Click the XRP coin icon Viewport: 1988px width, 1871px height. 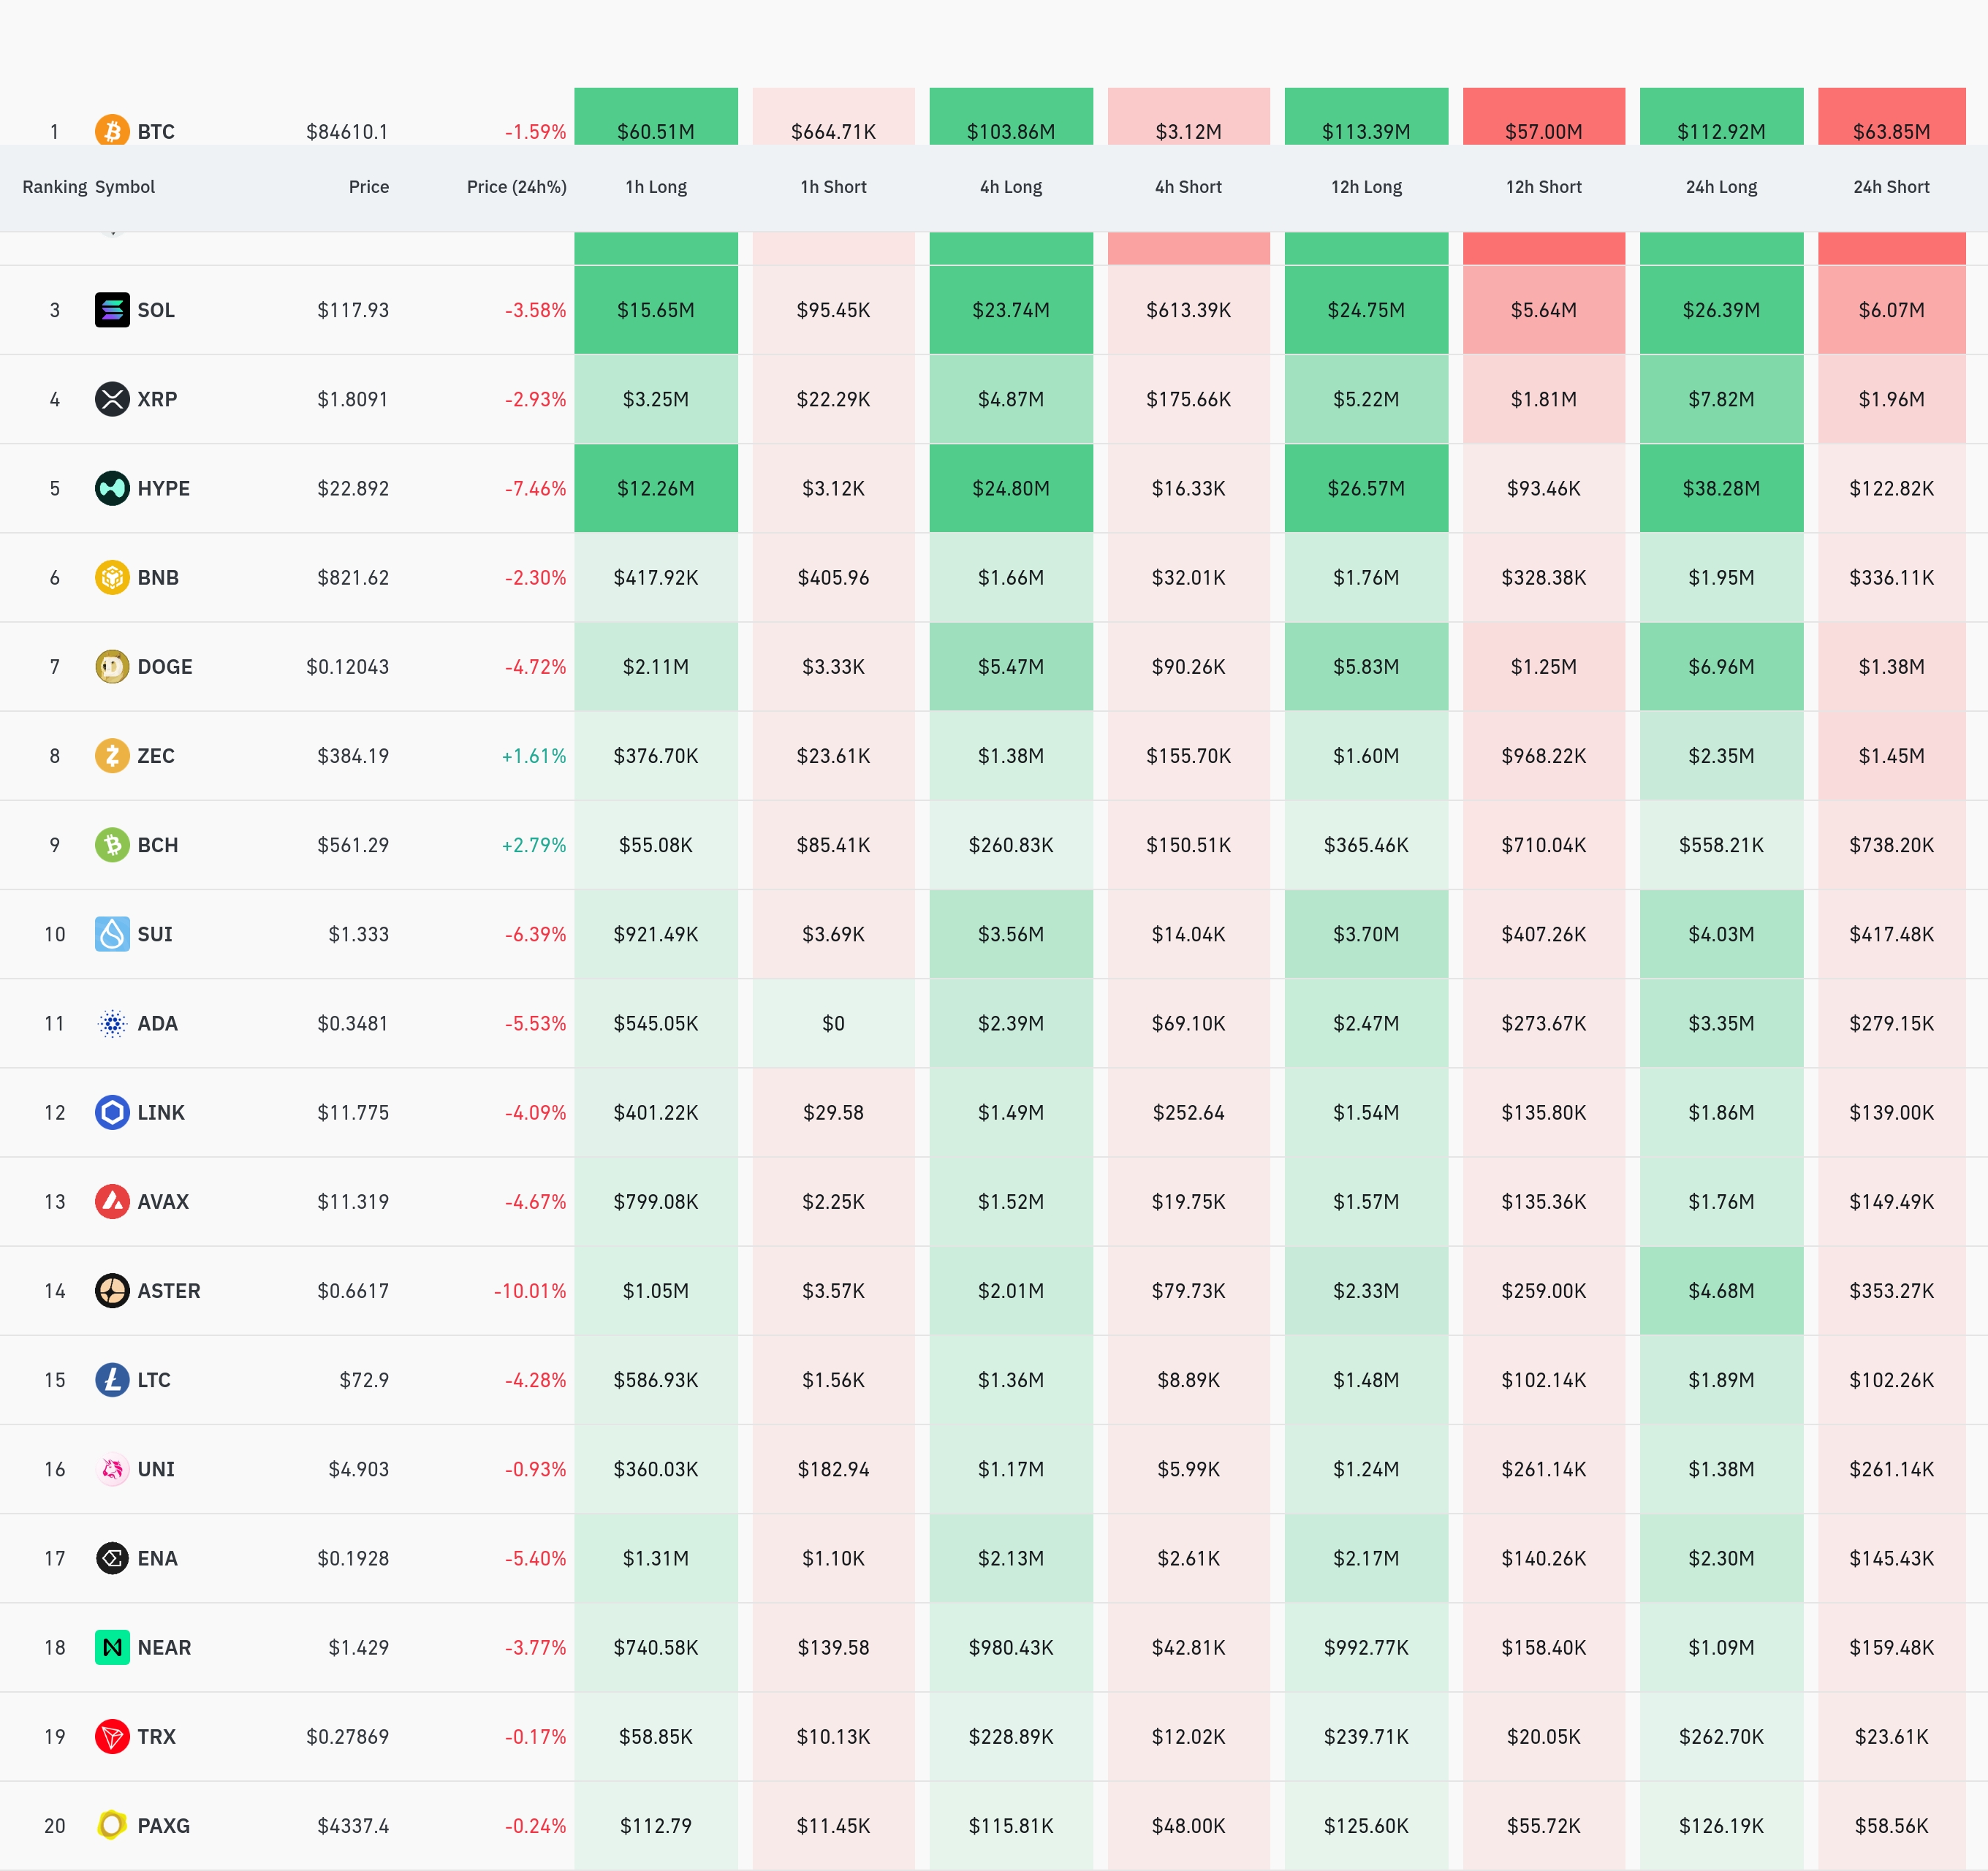[112, 399]
